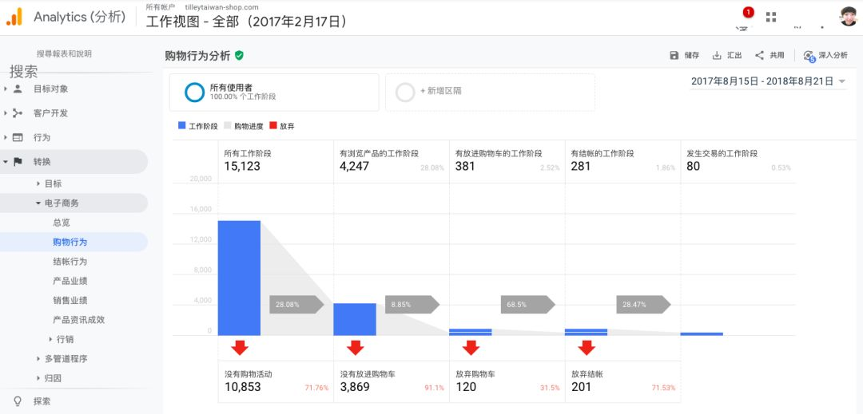Click the 探索 lightbulb icon
This screenshot has height=414, width=863.
point(18,401)
